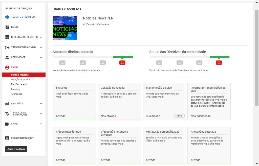Click the Criar video camera icon
This screenshot has width=259, height=166.
pyautogui.click(x=7, y=124)
